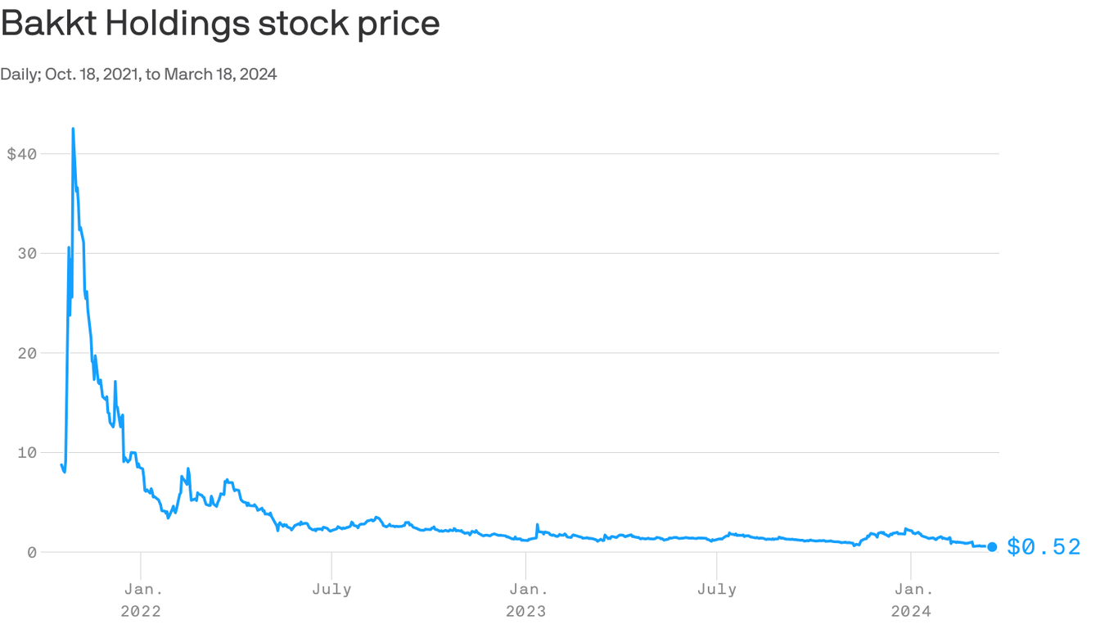Click the first July x-axis label
This screenshot has height=629, width=1118.
[x=331, y=589]
